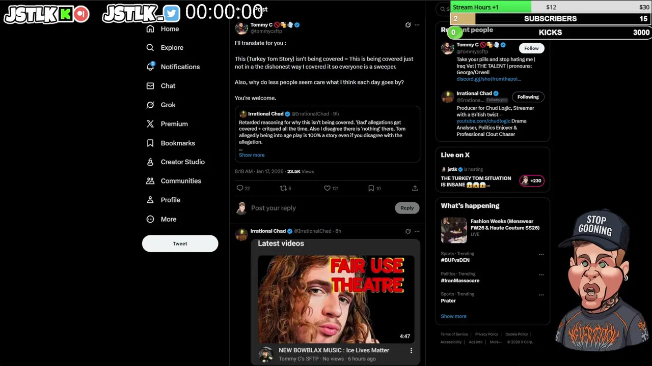
Task: Open the Home menu item
Action: (x=170, y=29)
